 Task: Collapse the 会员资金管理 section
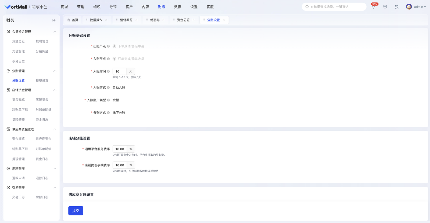[x=55, y=32]
